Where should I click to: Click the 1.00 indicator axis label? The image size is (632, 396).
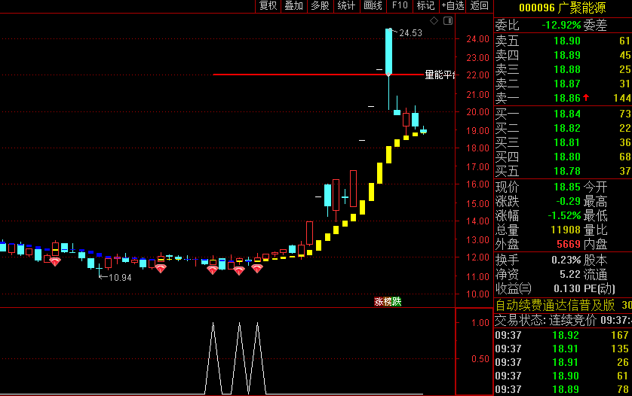[x=480, y=323]
